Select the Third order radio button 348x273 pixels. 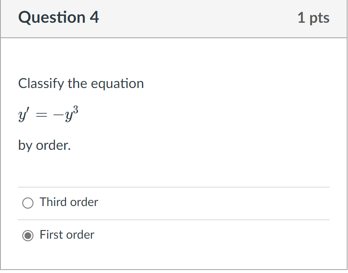[28, 203]
